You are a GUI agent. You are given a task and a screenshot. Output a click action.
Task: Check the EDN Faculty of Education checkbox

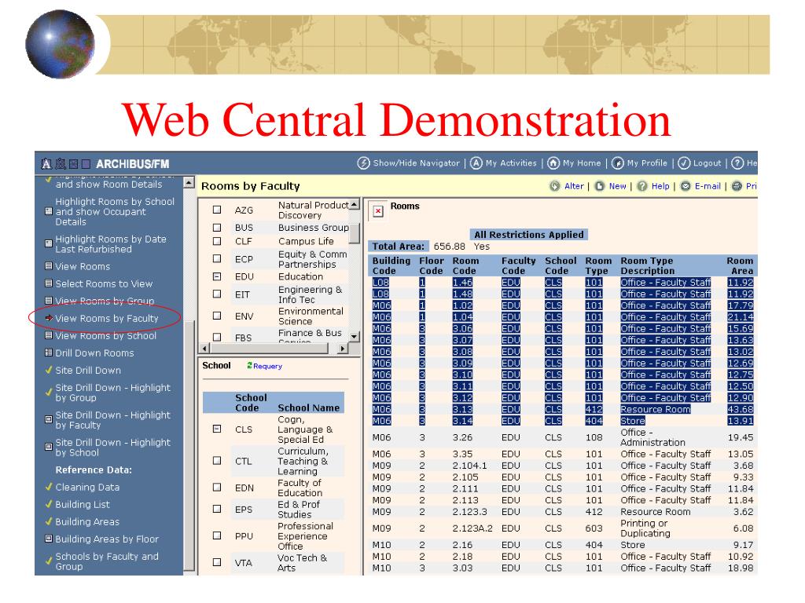coord(217,487)
